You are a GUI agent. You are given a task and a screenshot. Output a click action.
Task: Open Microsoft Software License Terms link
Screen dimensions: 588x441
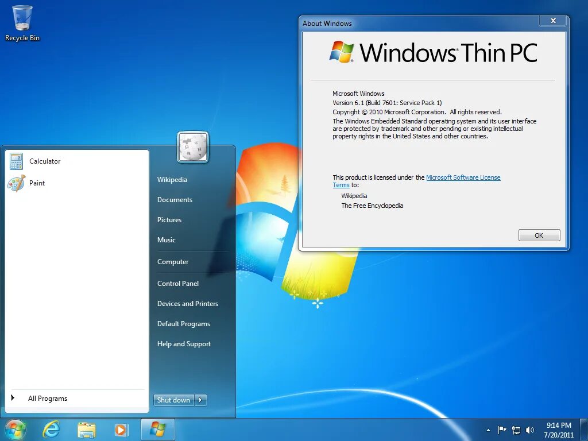tap(463, 177)
